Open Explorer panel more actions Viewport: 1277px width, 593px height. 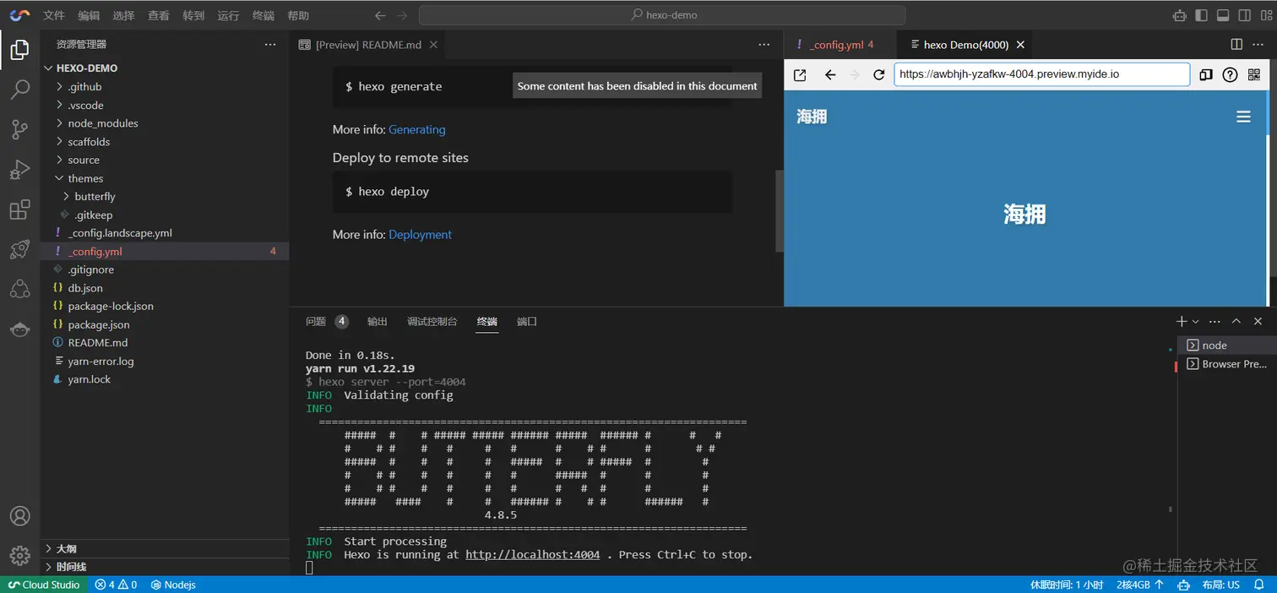tap(269, 44)
